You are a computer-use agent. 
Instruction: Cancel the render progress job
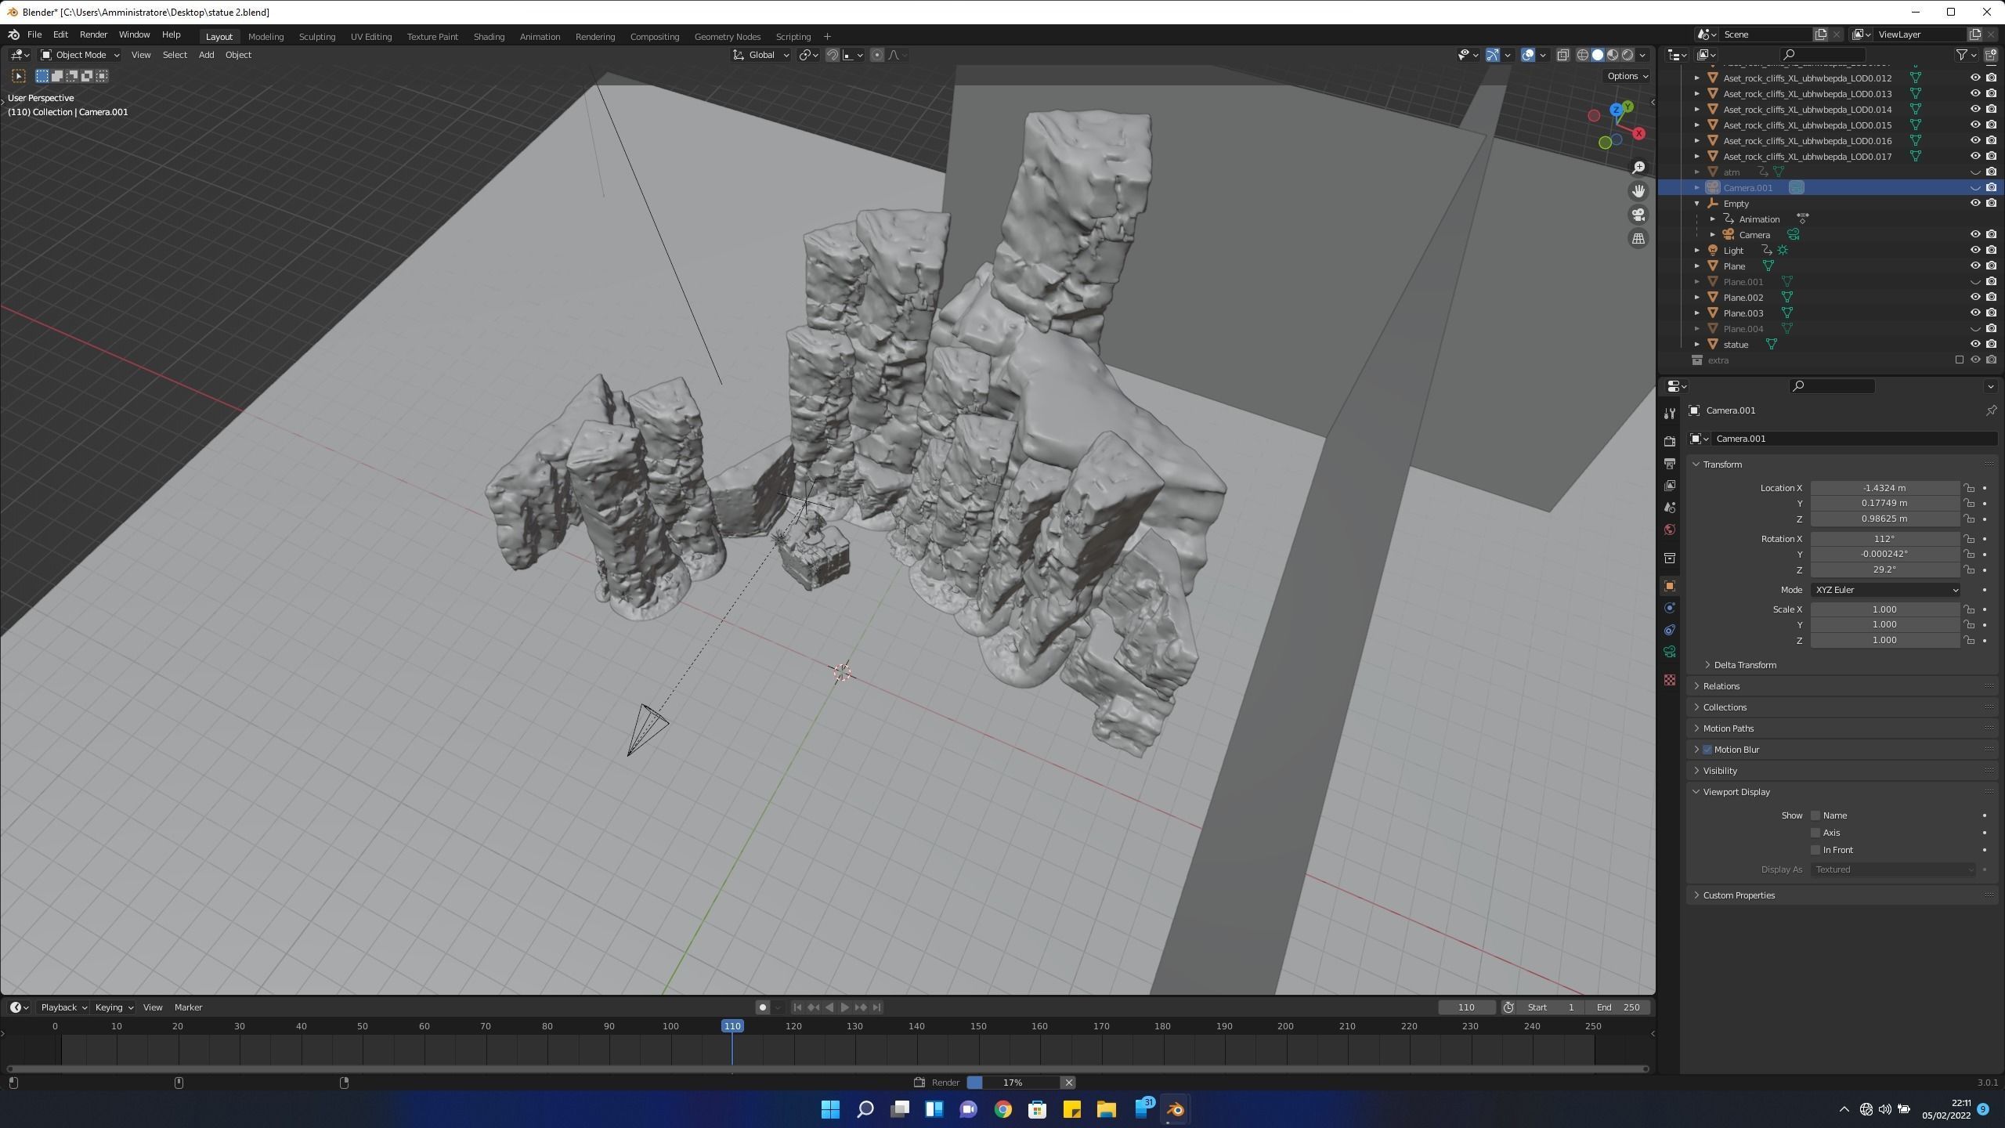point(1068,1083)
